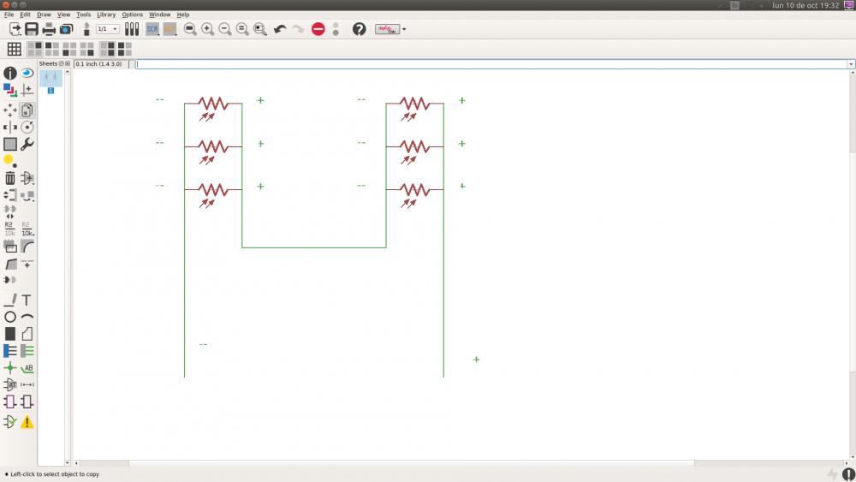
Task: Open the Tools menu
Action: 84,15
